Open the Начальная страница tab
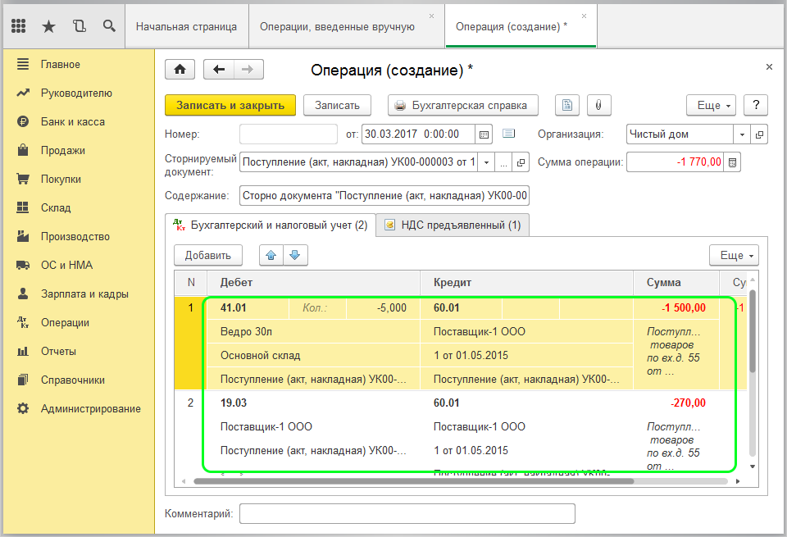This screenshot has height=537, width=787. pyautogui.click(x=186, y=26)
